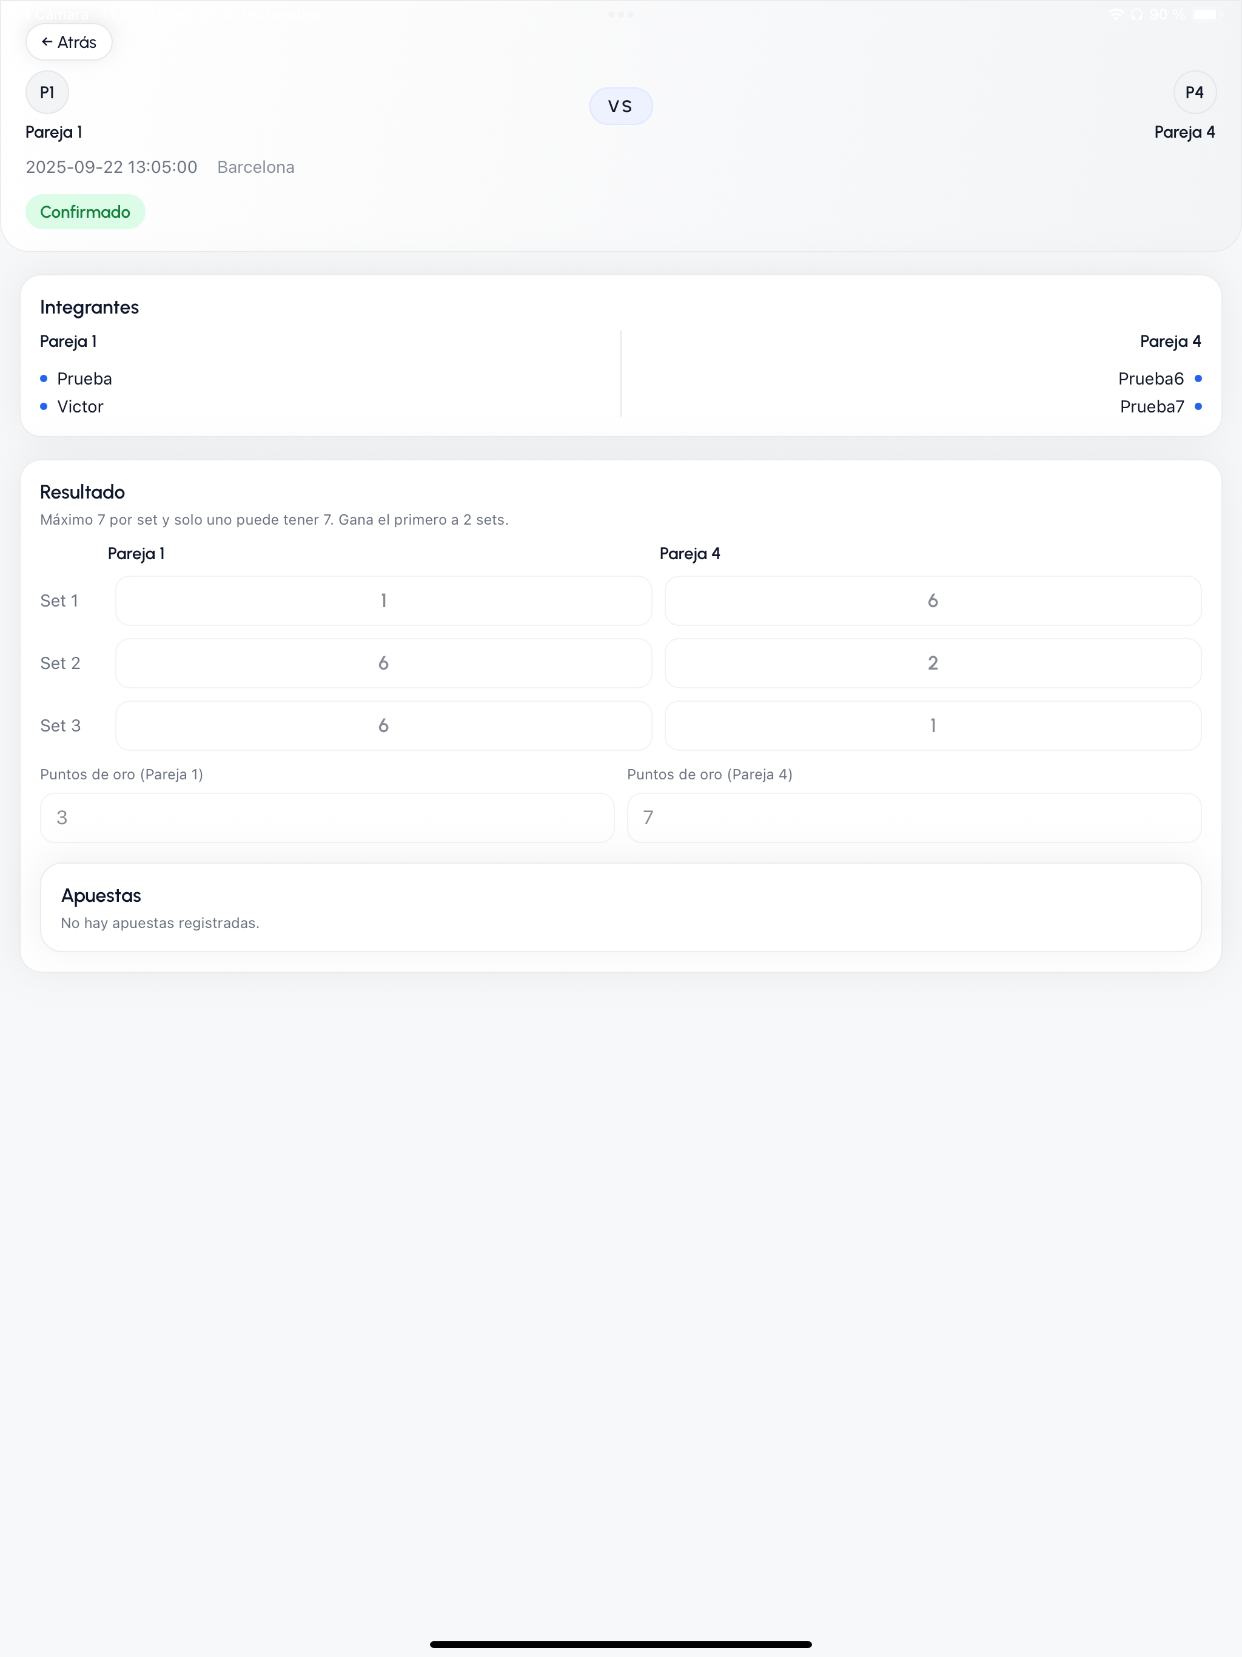Tap the 'Puntos de oro (Pareja 1)' label
The image size is (1242, 1657).
tap(121, 775)
